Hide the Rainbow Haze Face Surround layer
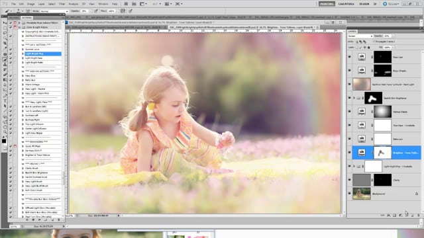This screenshot has height=238, width=424. click(x=350, y=84)
